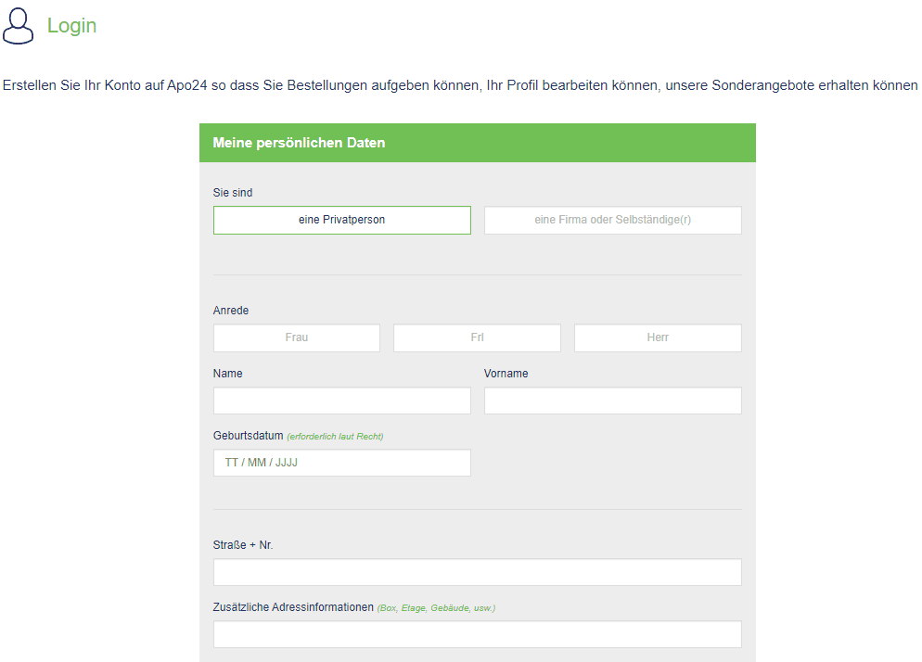
Task: Click the 'Meine persönlichen Daten' header
Action: [x=478, y=143]
